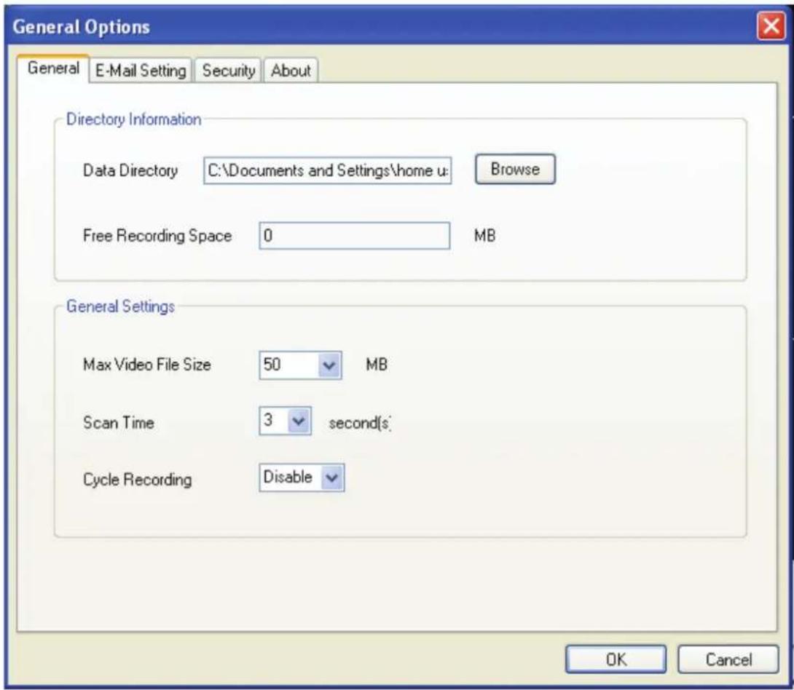794x690 pixels.
Task: Confirm settings with the OK button
Action: [616, 659]
